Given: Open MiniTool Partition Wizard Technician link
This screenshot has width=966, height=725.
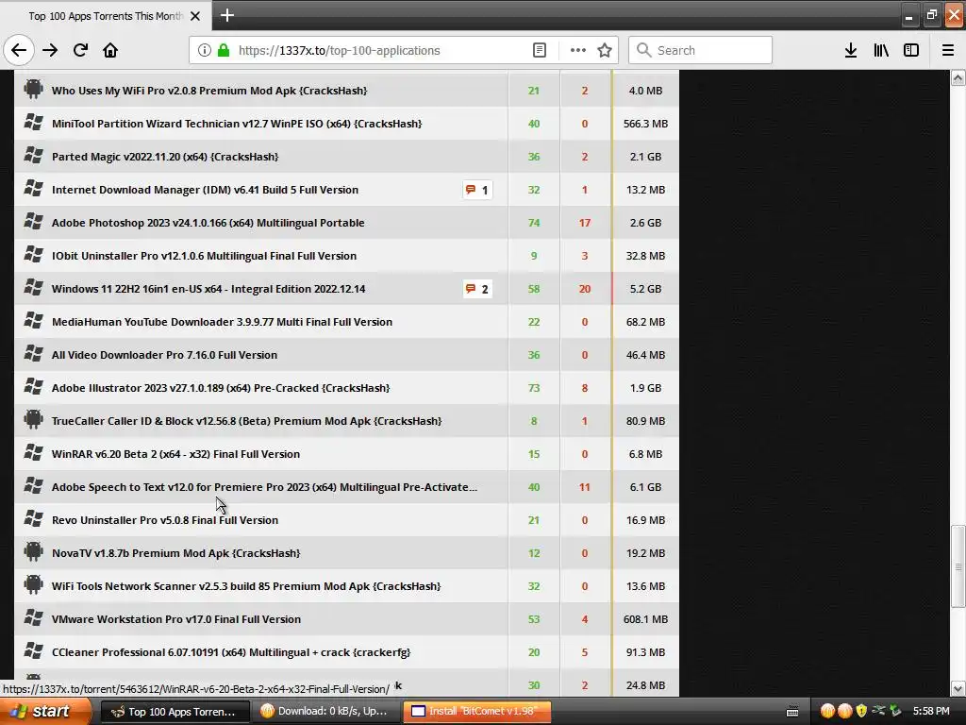Looking at the screenshot, I should (237, 124).
